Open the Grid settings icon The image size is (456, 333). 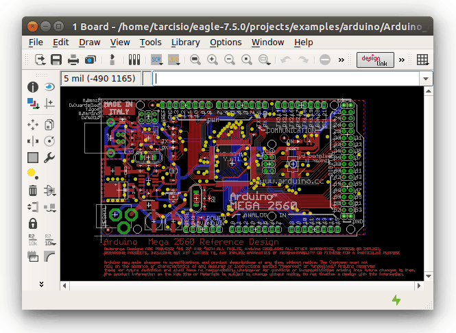422,60
